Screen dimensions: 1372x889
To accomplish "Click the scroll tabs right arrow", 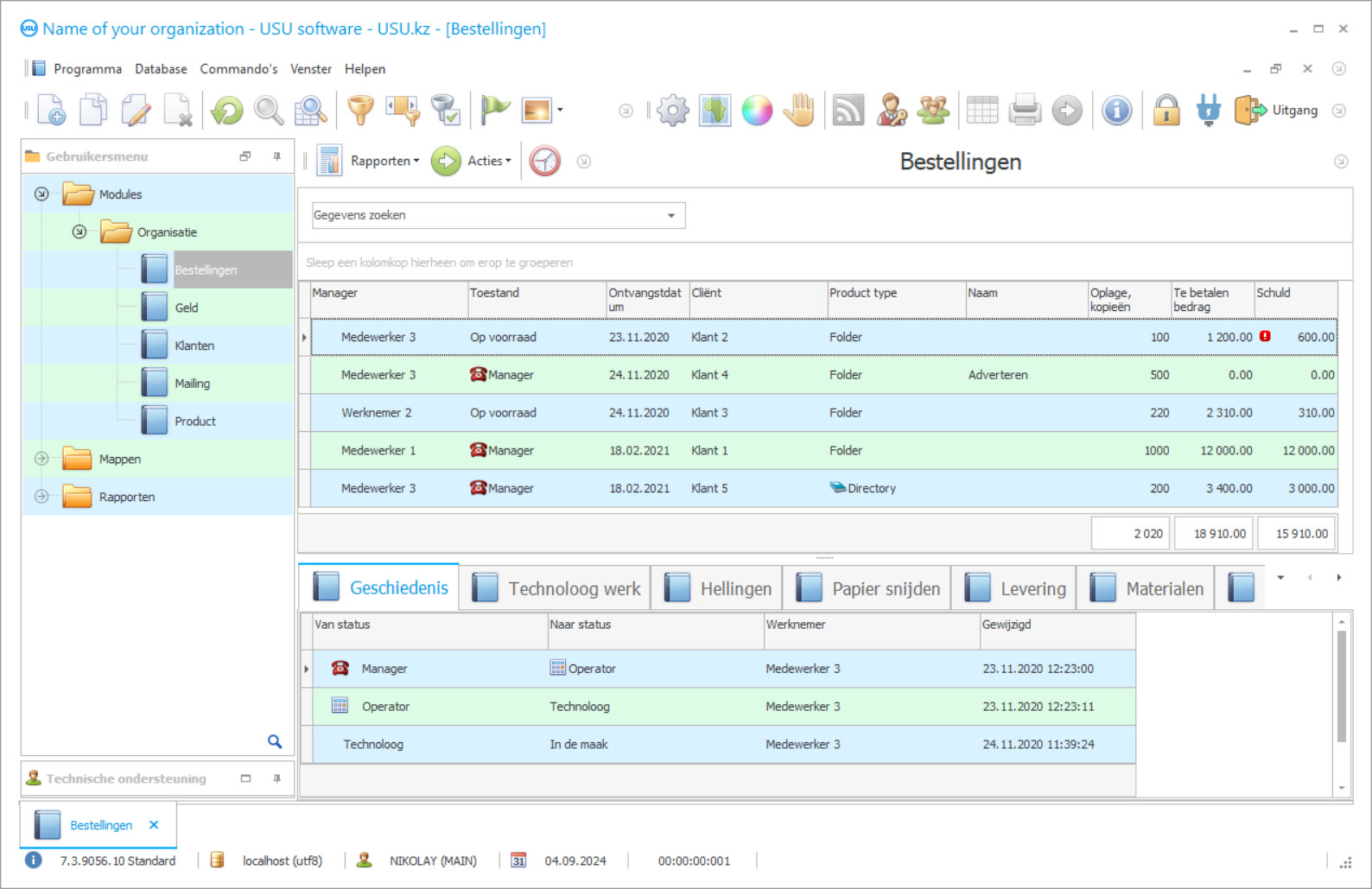I will point(1339,577).
